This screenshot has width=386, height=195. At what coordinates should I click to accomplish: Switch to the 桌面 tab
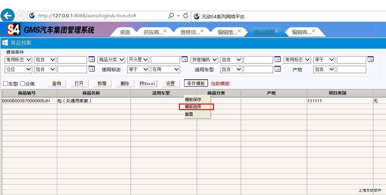[125, 32]
